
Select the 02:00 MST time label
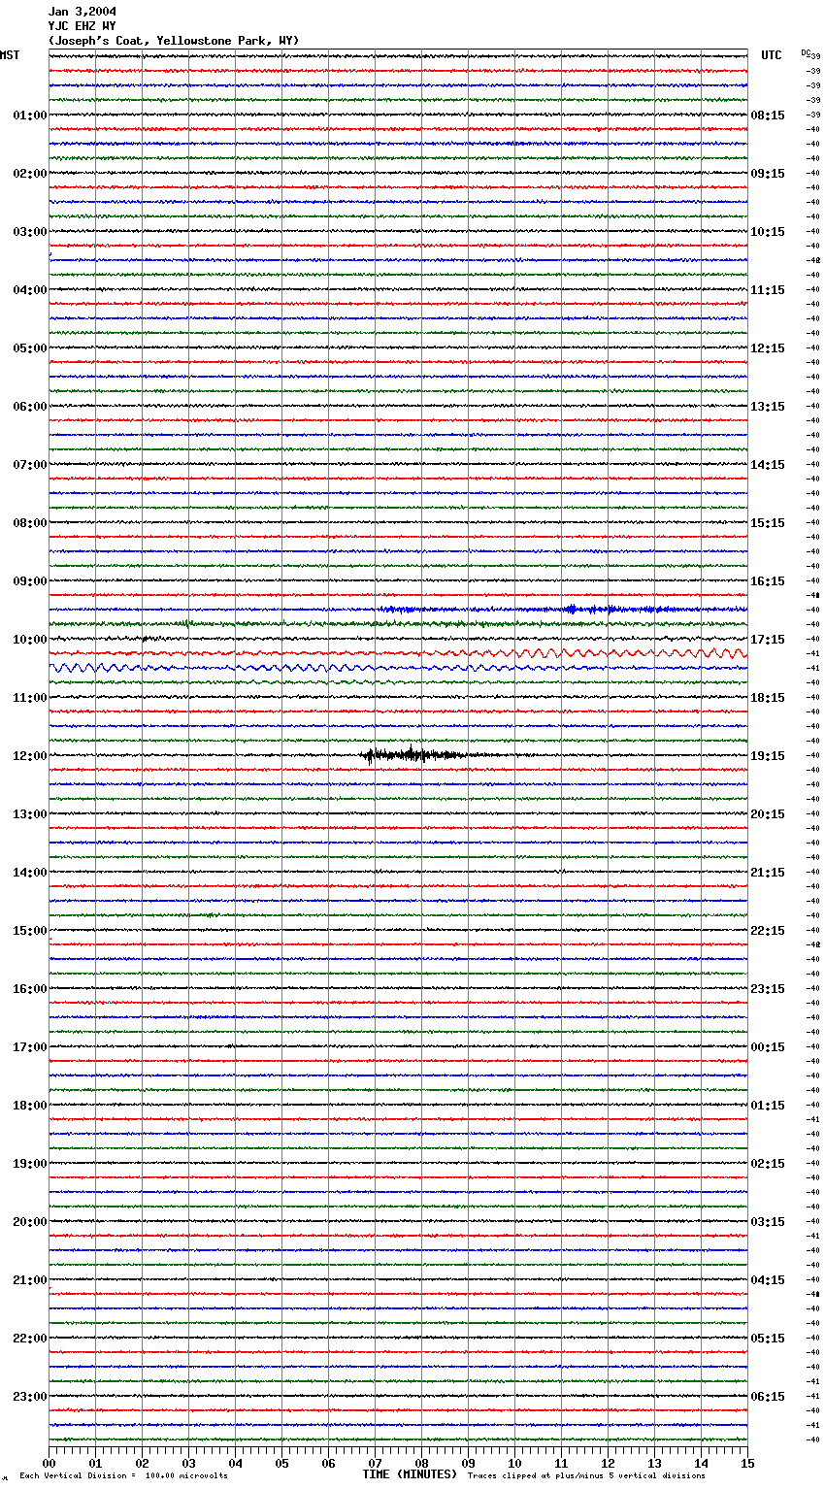click(30, 174)
